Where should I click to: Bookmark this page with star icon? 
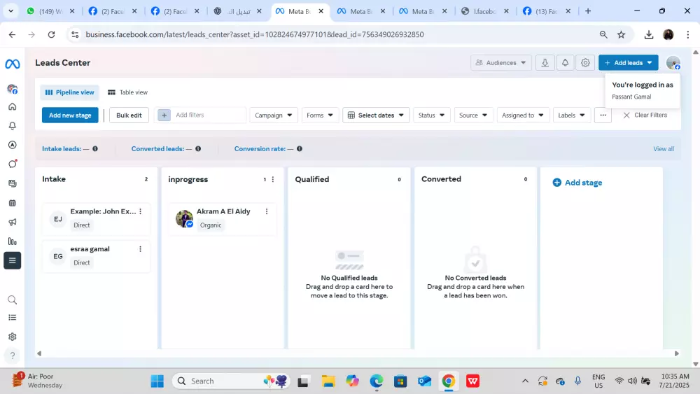pyautogui.click(x=622, y=35)
